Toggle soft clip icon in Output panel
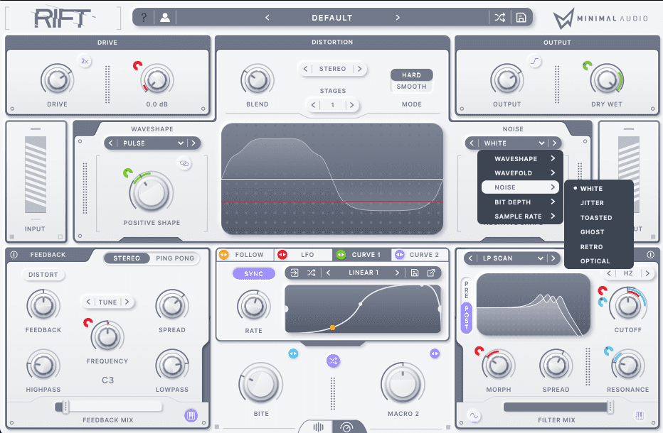Image resolution: width=663 pixels, height=433 pixels. [x=535, y=61]
